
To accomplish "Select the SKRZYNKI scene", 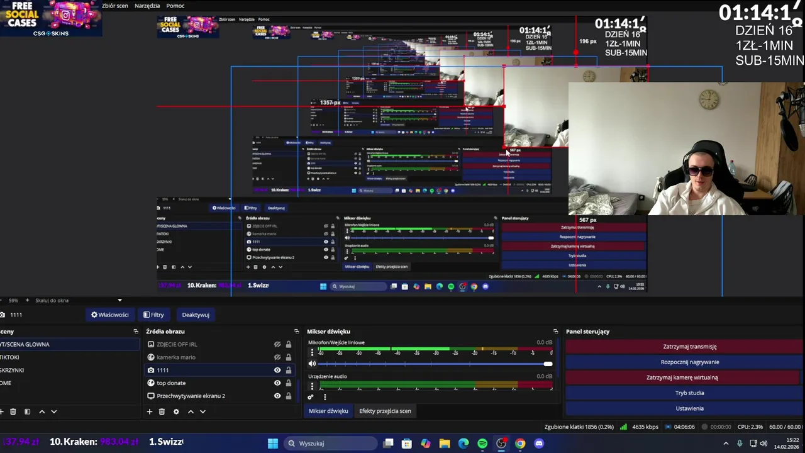I will coord(69,370).
